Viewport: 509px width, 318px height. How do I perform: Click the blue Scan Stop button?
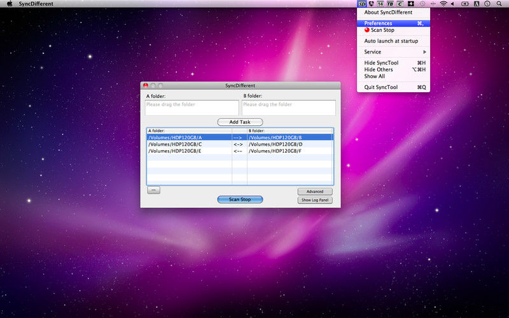click(240, 199)
